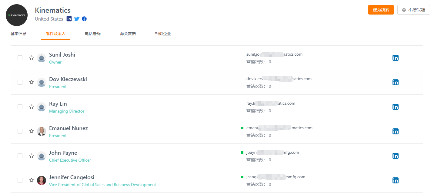Viewport: 431px width, 194px height.
Task: Star the Dov Kleczewski contact
Action: (32, 82)
